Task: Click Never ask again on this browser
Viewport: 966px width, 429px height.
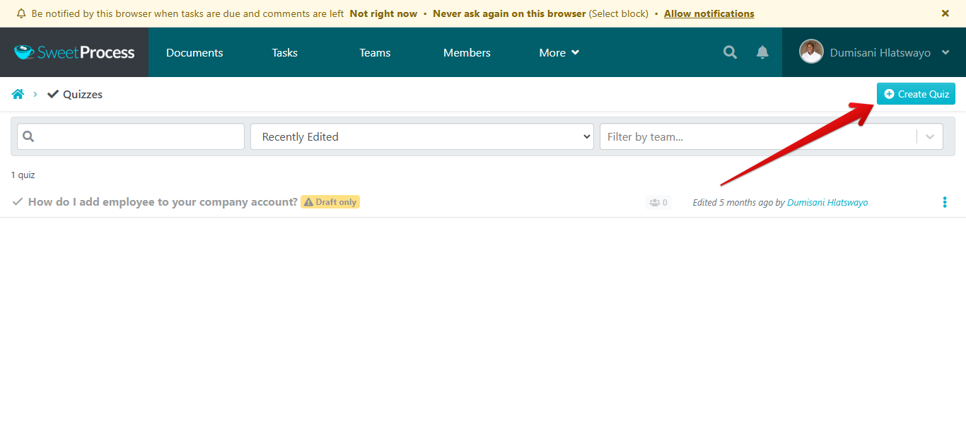Action: pos(509,13)
